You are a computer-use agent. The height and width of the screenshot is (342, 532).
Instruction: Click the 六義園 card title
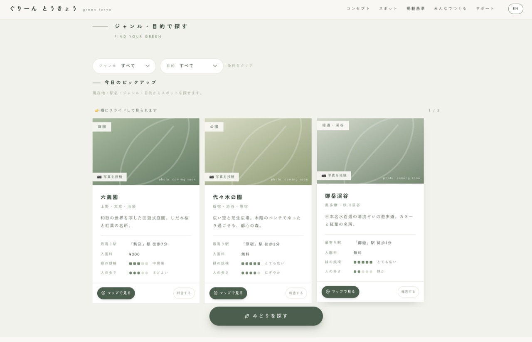click(x=109, y=197)
